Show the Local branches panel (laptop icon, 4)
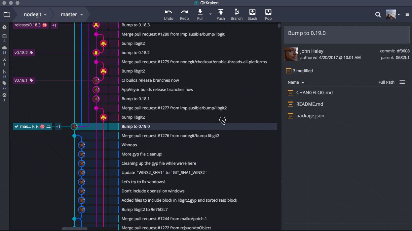Image resolution: width=412 pixels, height=231 pixels. pyautogui.click(x=4, y=38)
